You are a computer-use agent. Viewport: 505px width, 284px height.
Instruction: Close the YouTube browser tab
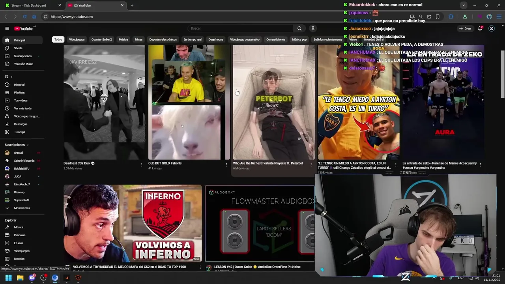point(122,5)
